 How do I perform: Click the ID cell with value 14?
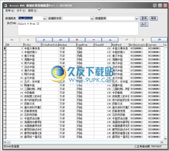pyautogui.click(x=15, y=93)
